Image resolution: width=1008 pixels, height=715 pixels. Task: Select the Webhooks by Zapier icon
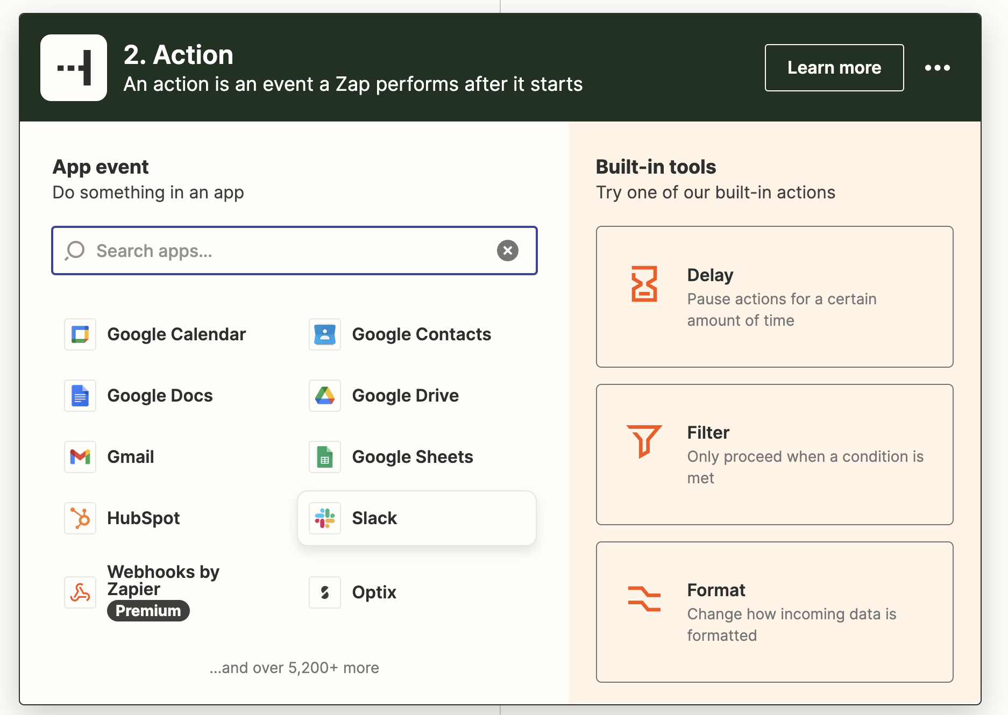click(80, 592)
